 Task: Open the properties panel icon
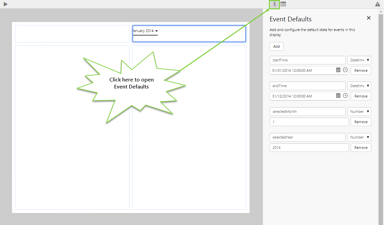coord(283,4)
